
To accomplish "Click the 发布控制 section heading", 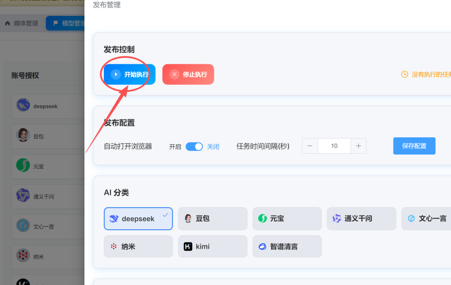I will pyautogui.click(x=119, y=49).
